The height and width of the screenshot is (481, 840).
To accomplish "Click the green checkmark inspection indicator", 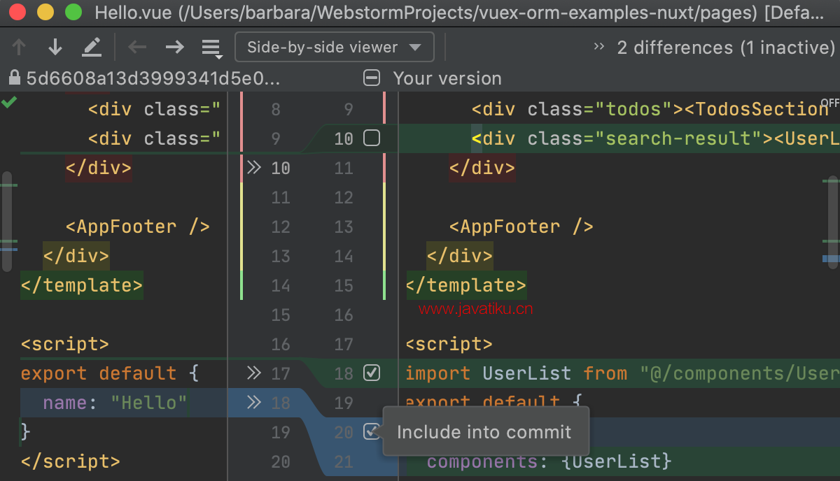I will pyautogui.click(x=9, y=103).
